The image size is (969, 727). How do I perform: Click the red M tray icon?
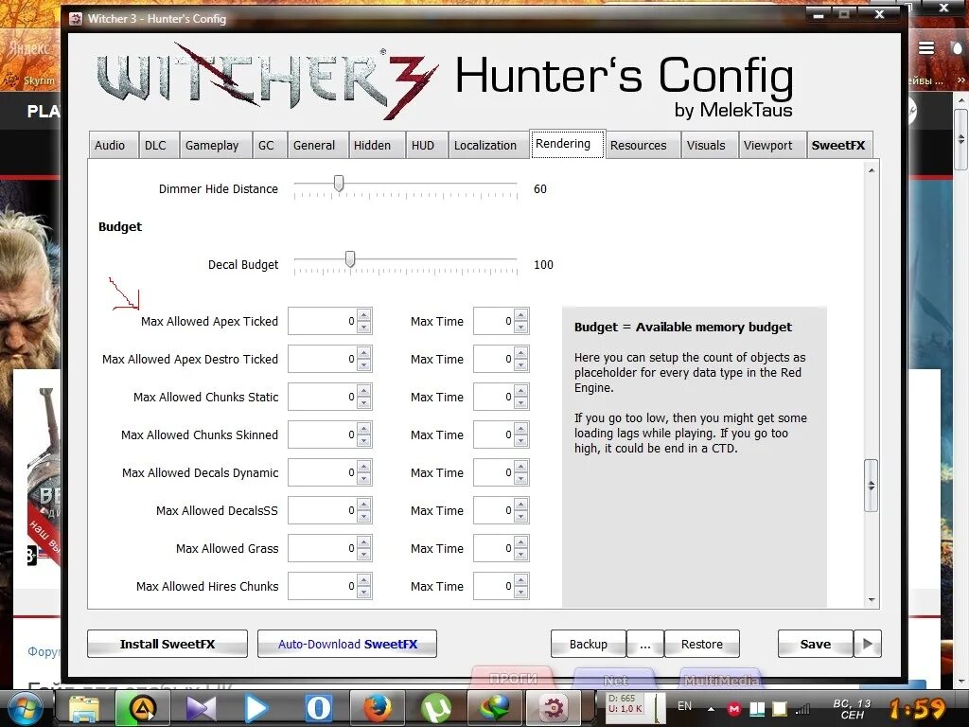(x=733, y=708)
